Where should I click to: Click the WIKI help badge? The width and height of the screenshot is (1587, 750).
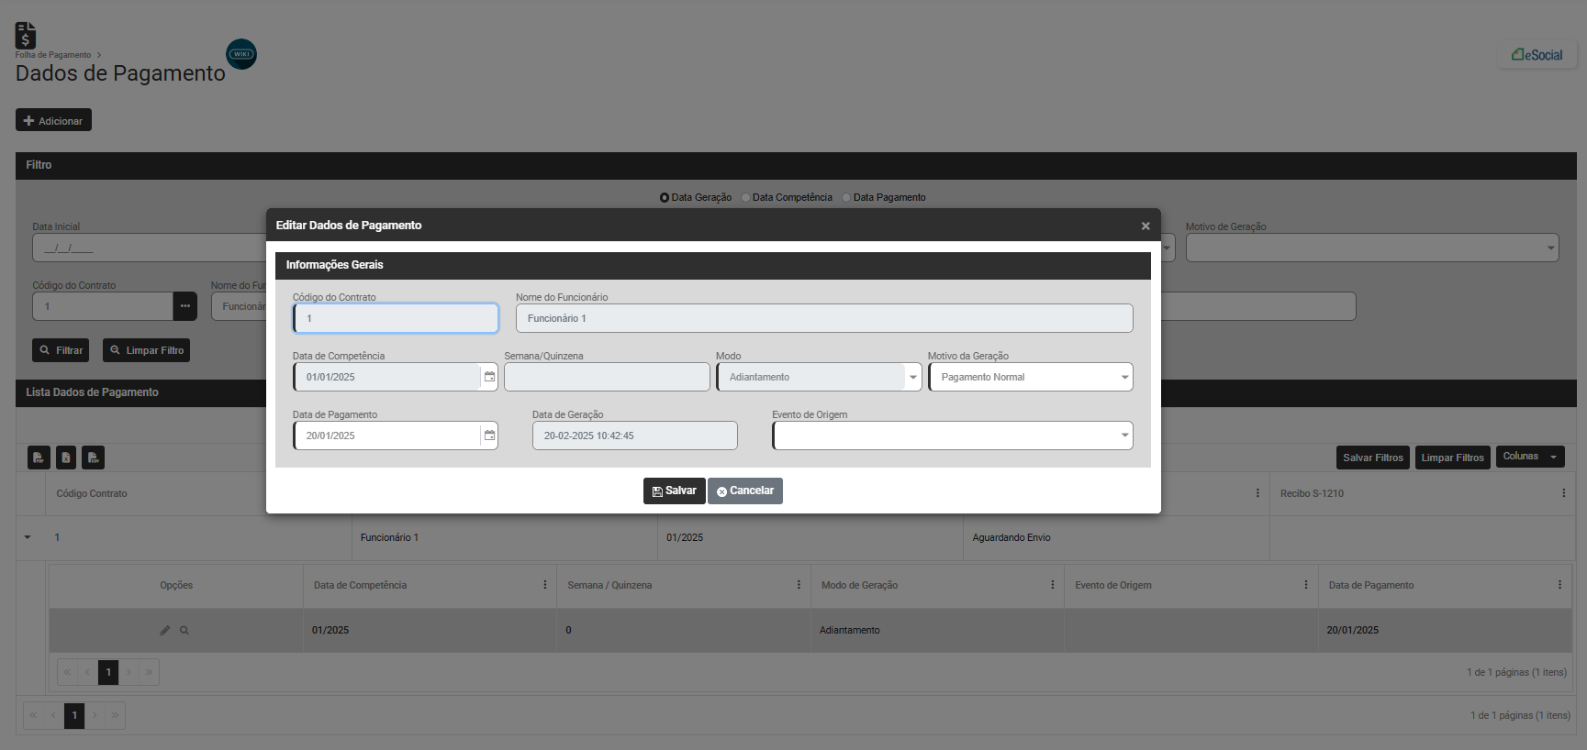pyautogui.click(x=241, y=54)
